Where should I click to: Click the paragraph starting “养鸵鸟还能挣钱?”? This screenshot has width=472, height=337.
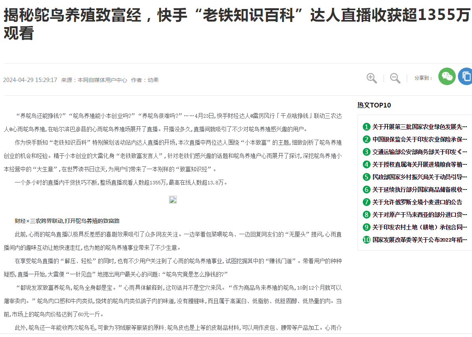173,122
